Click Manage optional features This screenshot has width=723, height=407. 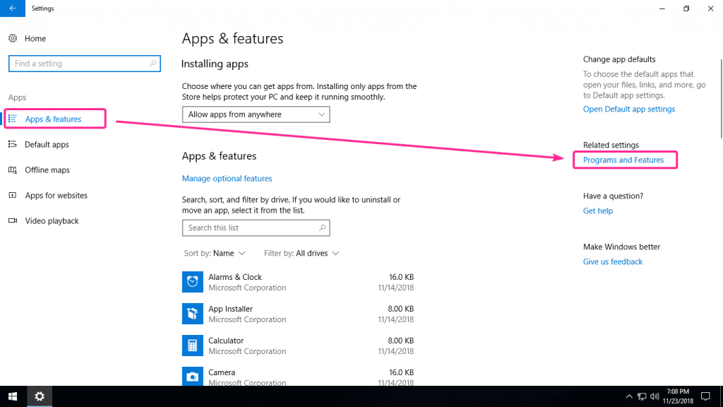tap(227, 178)
